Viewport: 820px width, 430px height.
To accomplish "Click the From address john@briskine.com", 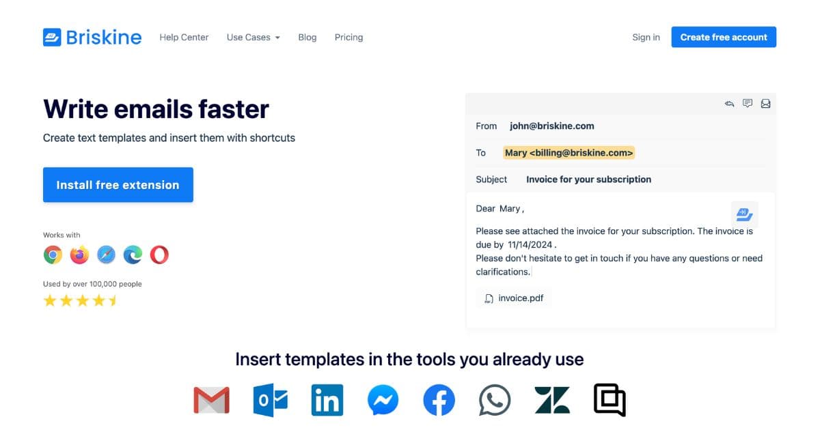I will [552, 126].
